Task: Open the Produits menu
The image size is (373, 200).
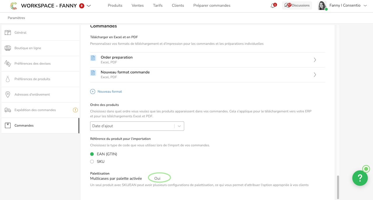Action: [115, 6]
